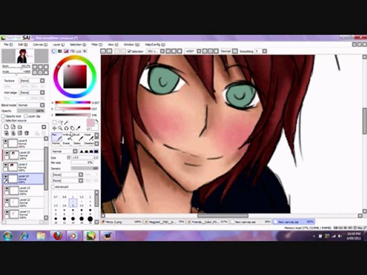Screen dimensions: 367x275
Task: Click the Redo arrow in the toolbar
Action: [x=109, y=51]
